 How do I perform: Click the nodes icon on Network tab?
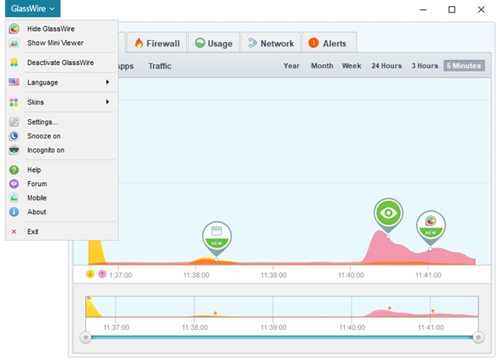[252, 43]
